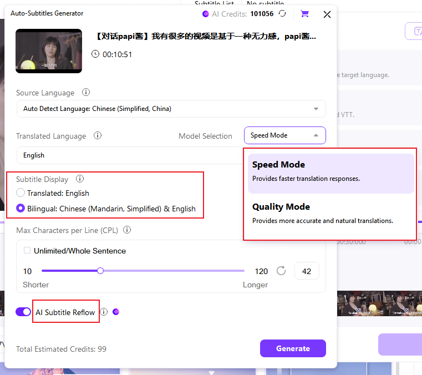Turn off the AI Subtitle Reflow toggle
Screen dimensions: 422x375
tap(23, 312)
